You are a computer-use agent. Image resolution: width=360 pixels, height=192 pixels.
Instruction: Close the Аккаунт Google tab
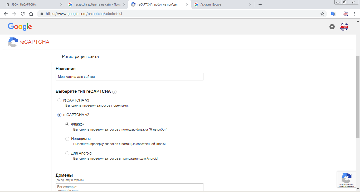point(250,4)
